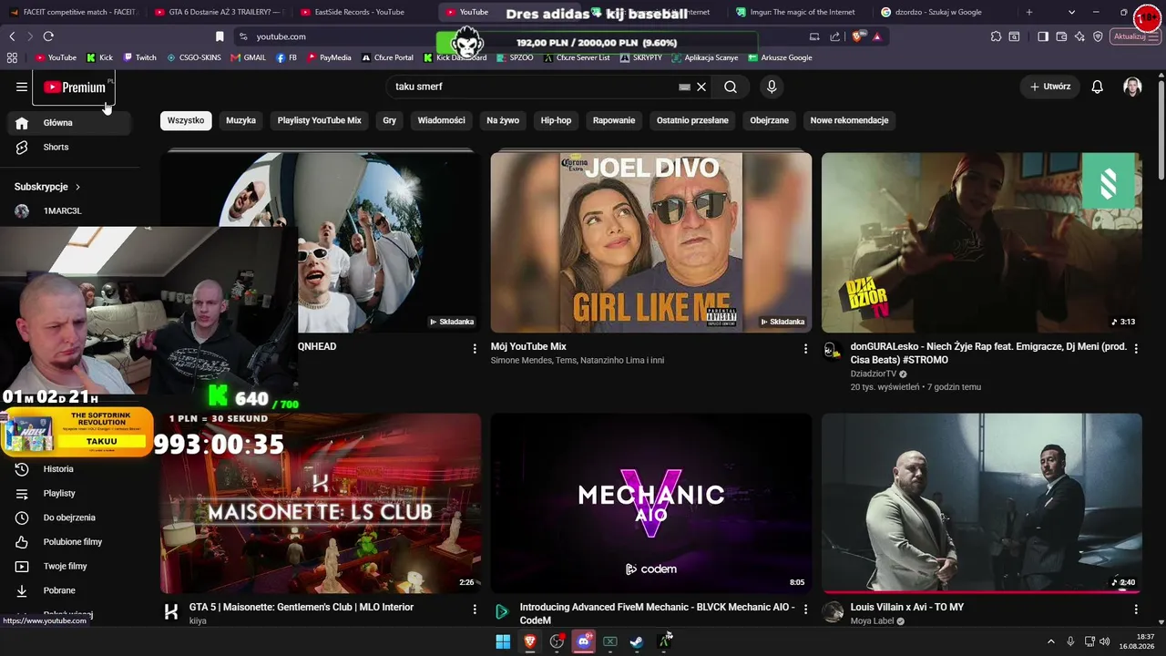Open the Louis Villain x Avi thumbnail
1166x656 pixels.
tap(982, 504)
